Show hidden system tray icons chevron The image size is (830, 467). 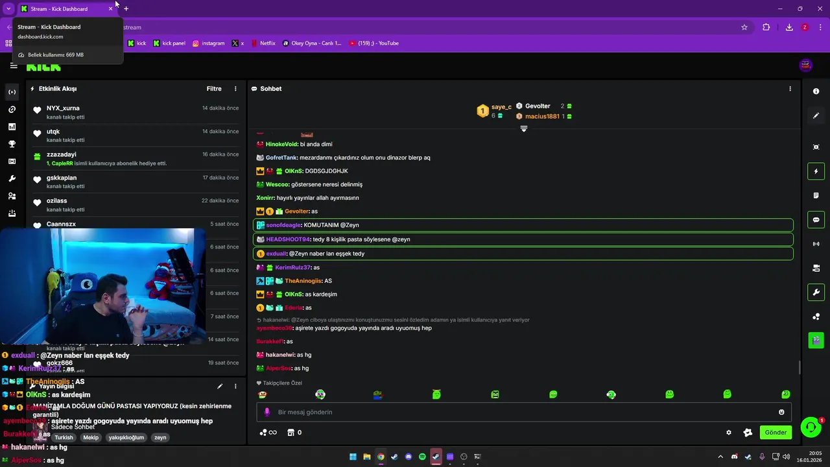(x=720, y=457)
